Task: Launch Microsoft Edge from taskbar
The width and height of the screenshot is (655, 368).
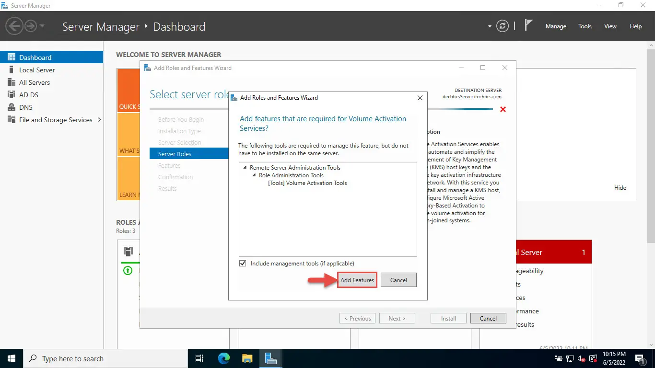Action: (224, 358)
